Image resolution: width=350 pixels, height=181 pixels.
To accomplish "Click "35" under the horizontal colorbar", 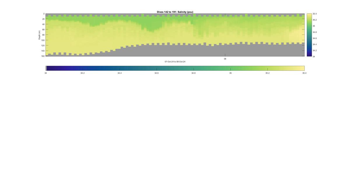I will (230, 73).
